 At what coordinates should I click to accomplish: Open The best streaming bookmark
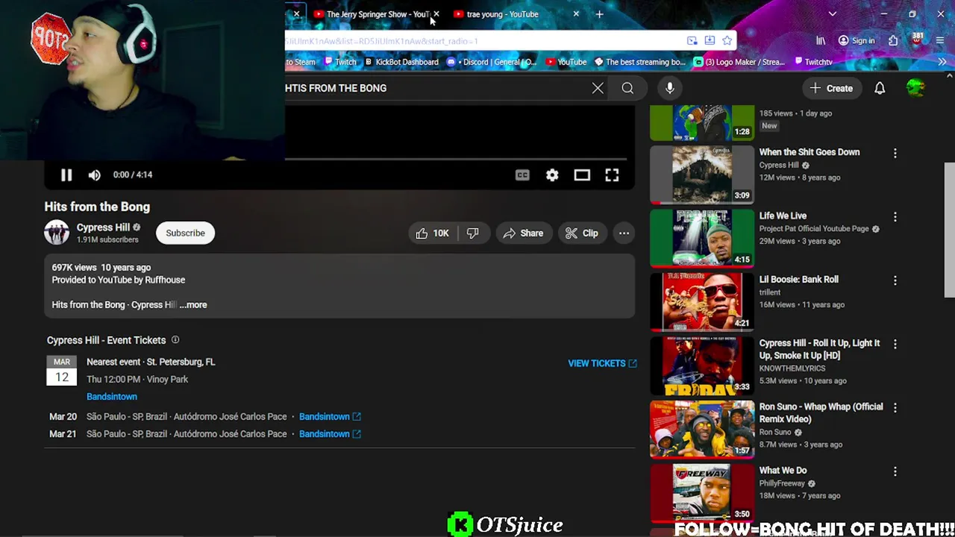[639, 62]
